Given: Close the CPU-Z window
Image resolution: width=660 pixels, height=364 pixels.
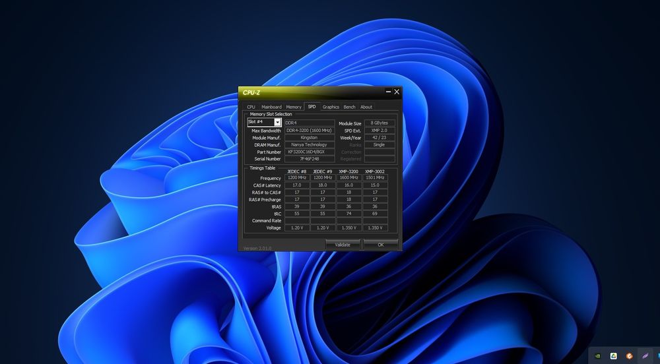Looking at the screenshot, I should [x=397, y=92].
